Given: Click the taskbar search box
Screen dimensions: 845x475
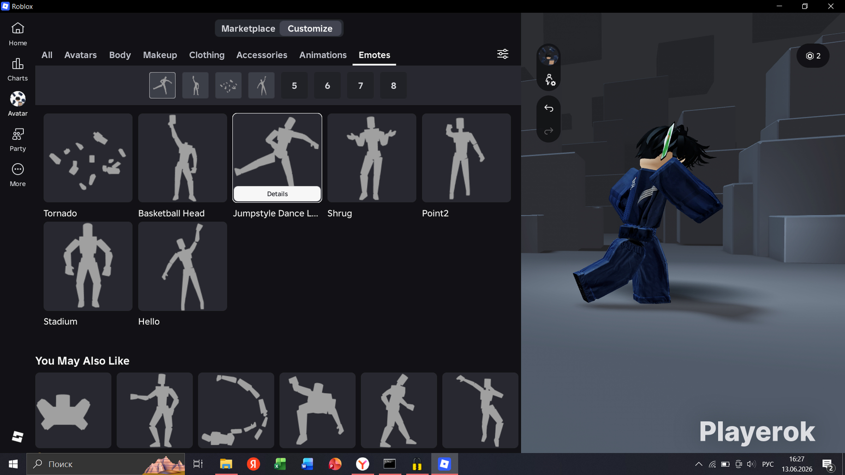Looking at the screenshot, I should pyautogui.click(x=106, y=464).
